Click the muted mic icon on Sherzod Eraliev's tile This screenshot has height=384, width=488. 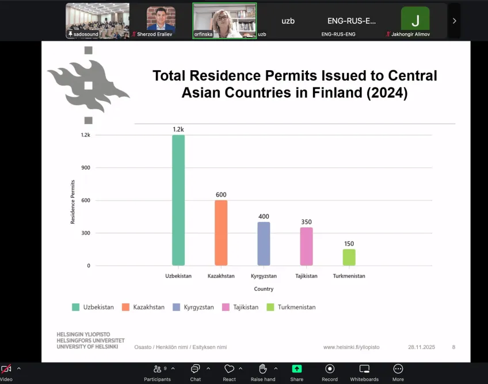click(x=135, y=34)
